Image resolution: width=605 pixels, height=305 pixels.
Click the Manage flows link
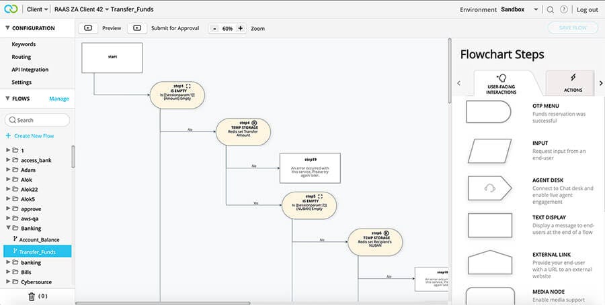(59, 99)
